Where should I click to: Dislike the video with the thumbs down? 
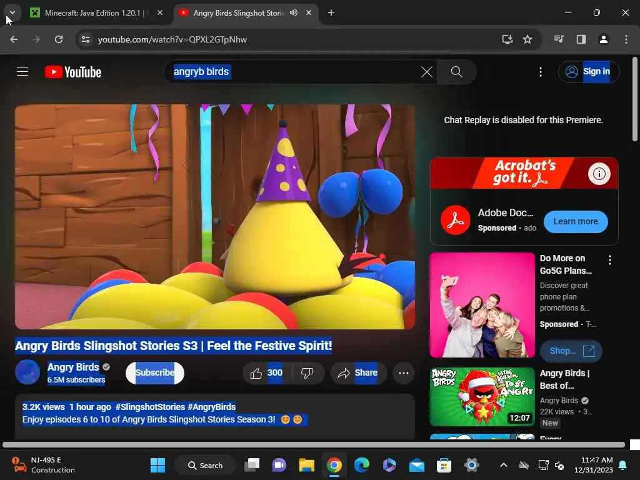click(x=306, y=372)
